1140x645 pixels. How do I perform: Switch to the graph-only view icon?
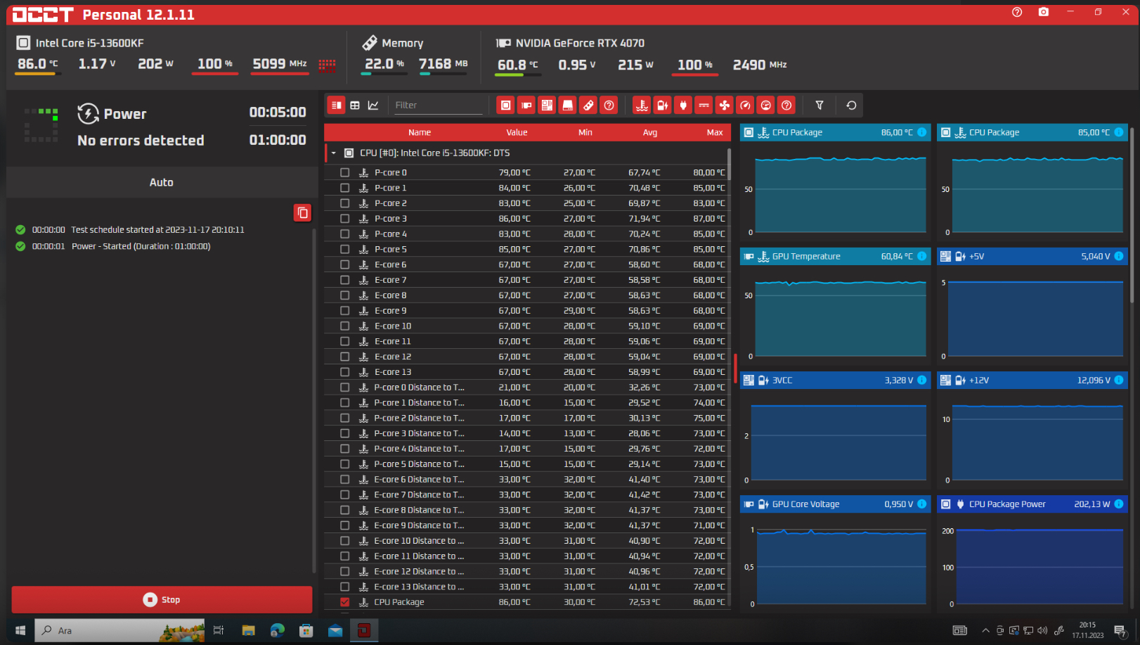pyautogui.click(x=373, y=106)
